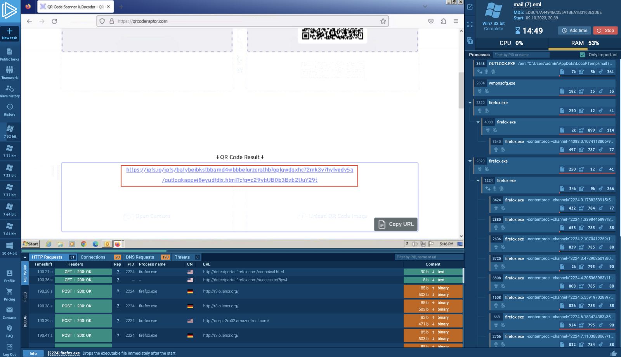621x357 pixels.
Task: Open your Profile settings
Action: pos(10,276)
